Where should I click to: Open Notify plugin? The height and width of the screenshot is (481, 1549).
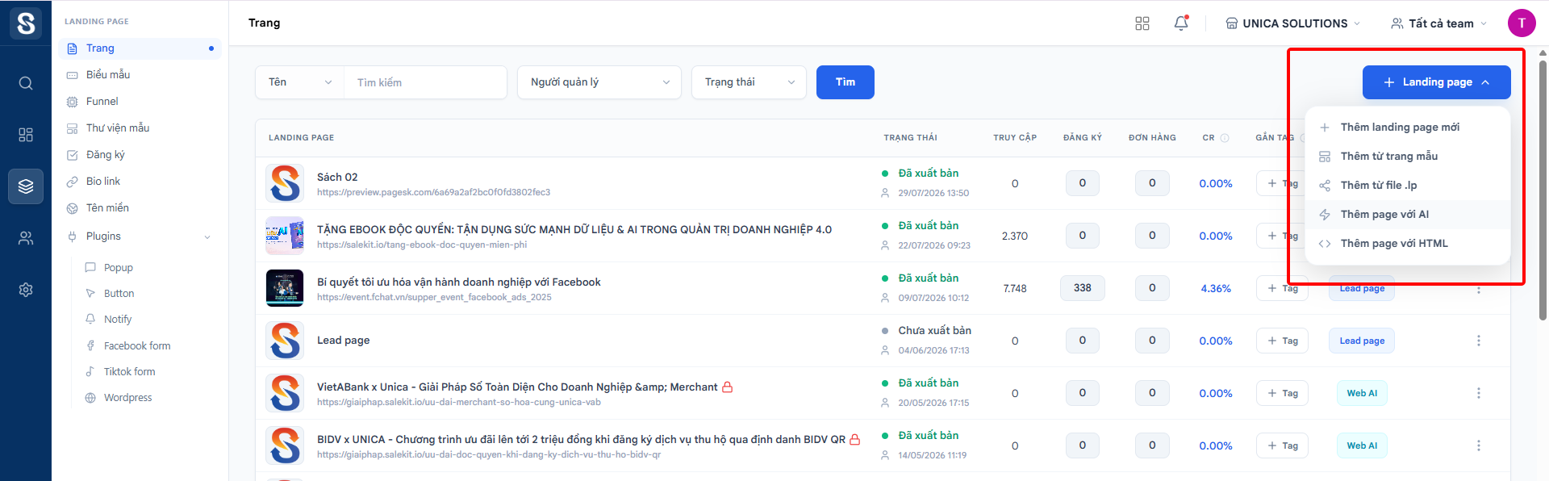(118, 319)
